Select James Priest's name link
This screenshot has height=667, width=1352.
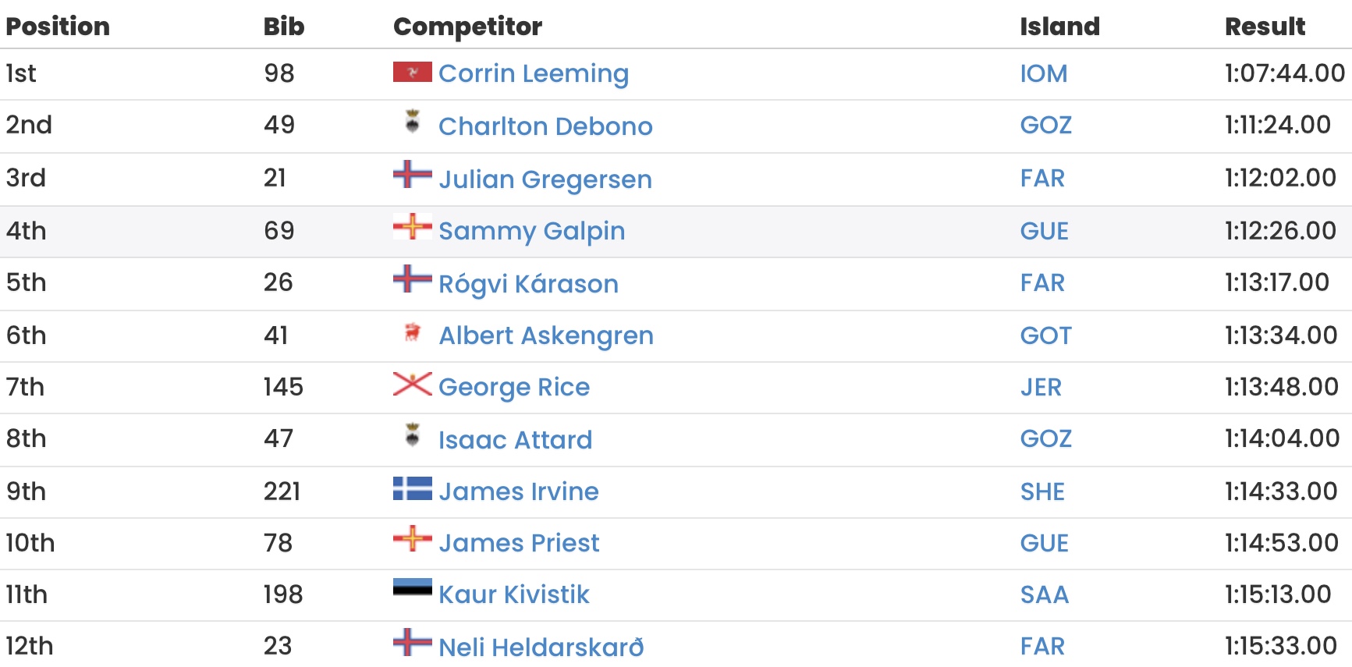(x=519, y=542)
